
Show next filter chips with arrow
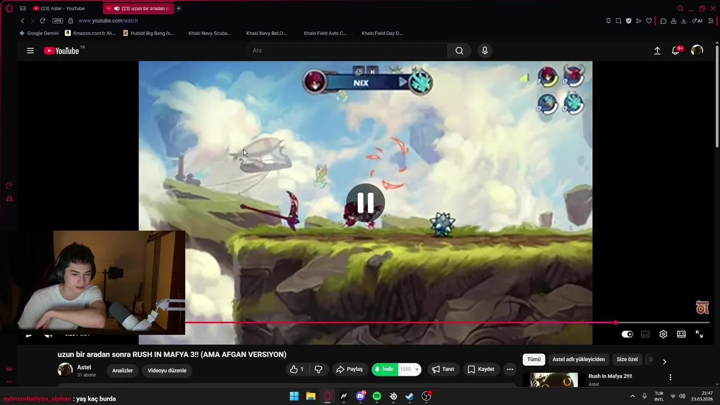coord(664,362)
